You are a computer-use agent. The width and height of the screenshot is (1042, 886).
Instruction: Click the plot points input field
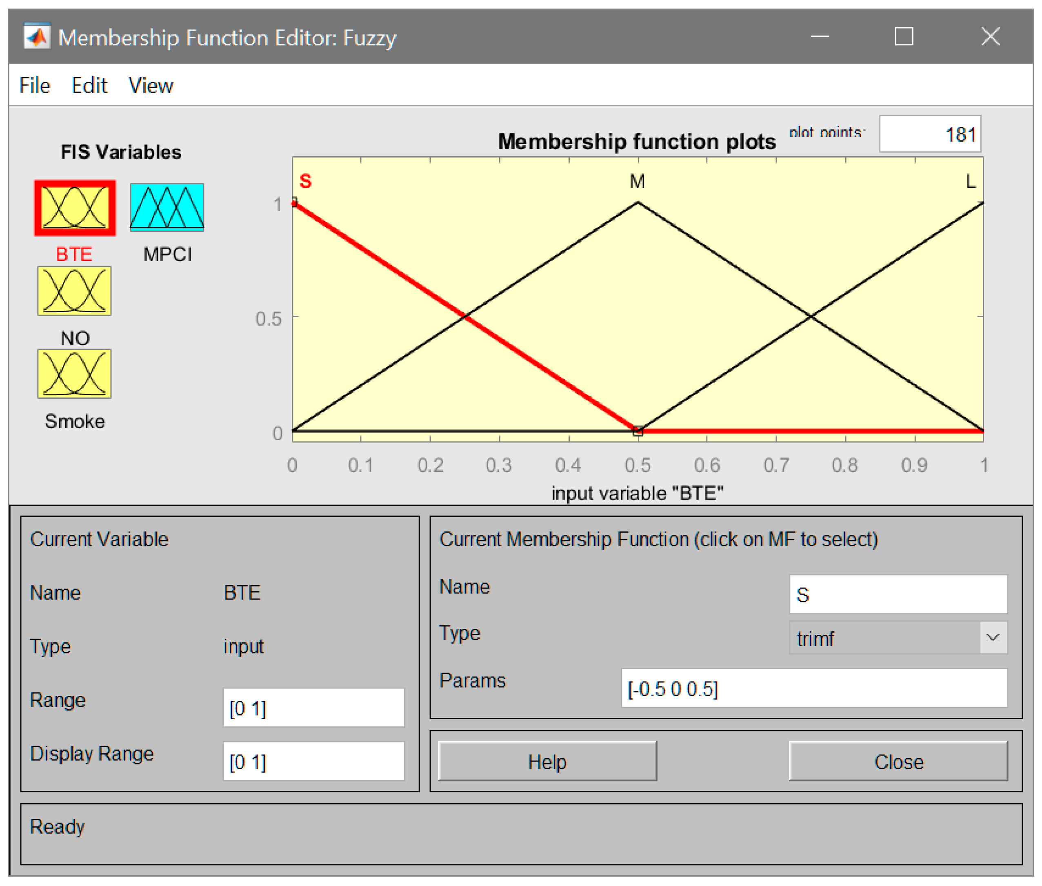click(929, 134)
